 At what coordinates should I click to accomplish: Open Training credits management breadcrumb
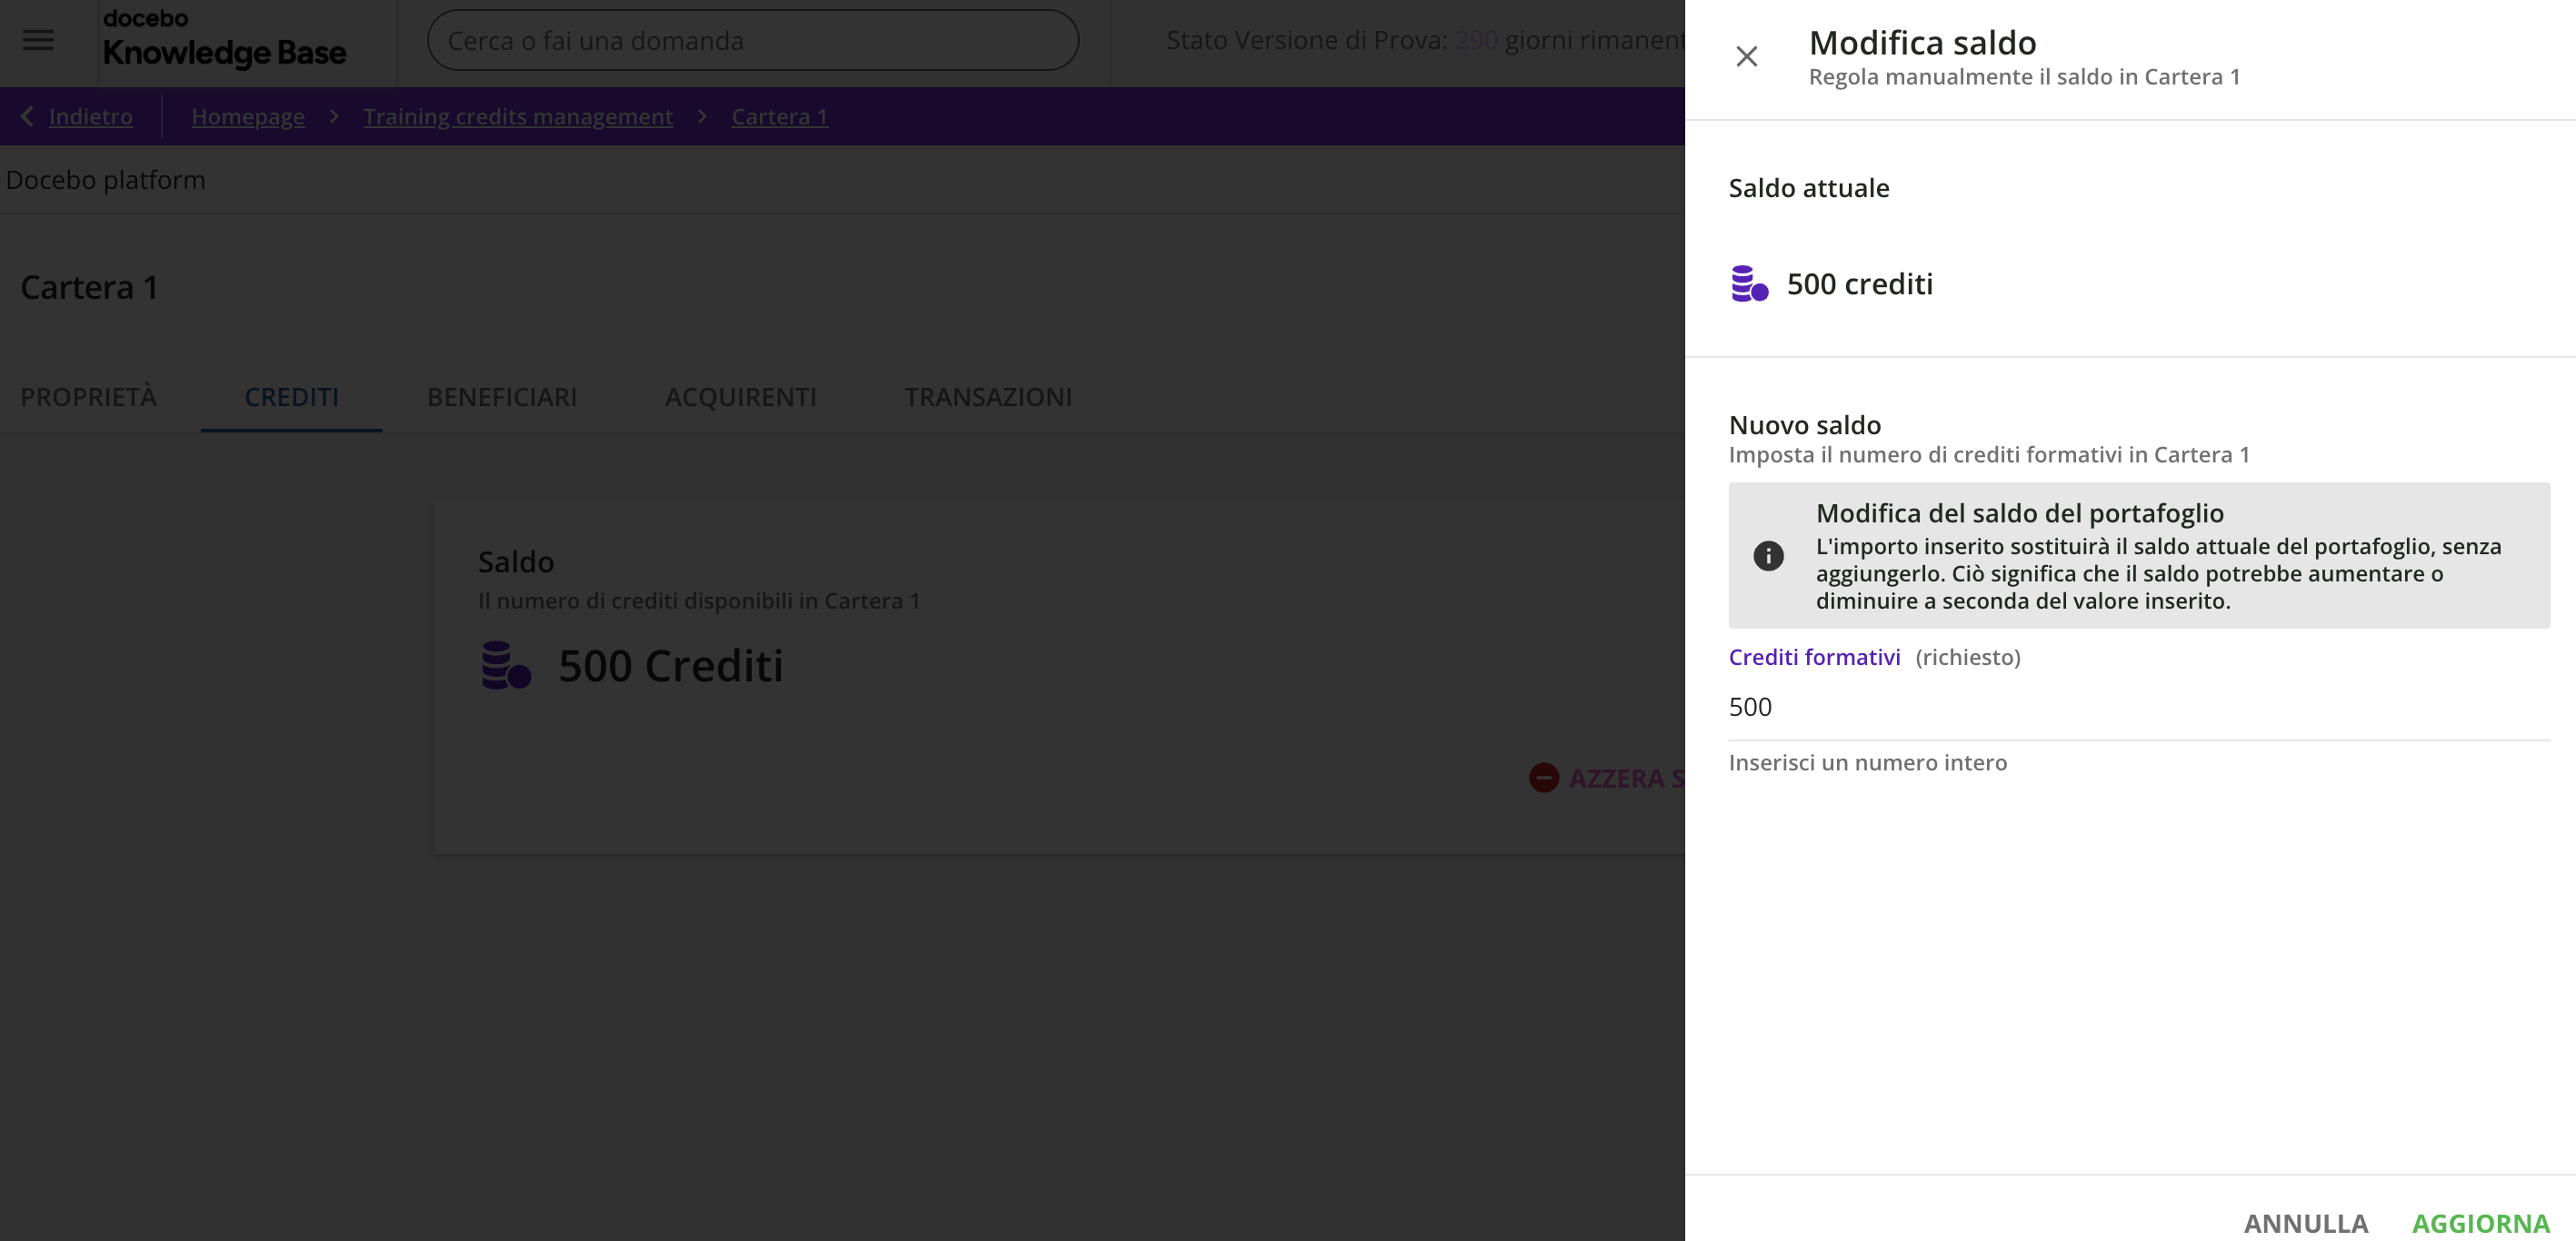(518, 116)
